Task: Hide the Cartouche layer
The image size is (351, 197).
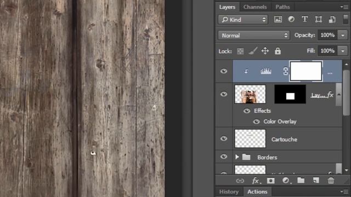Action: (x=224, y=138)
